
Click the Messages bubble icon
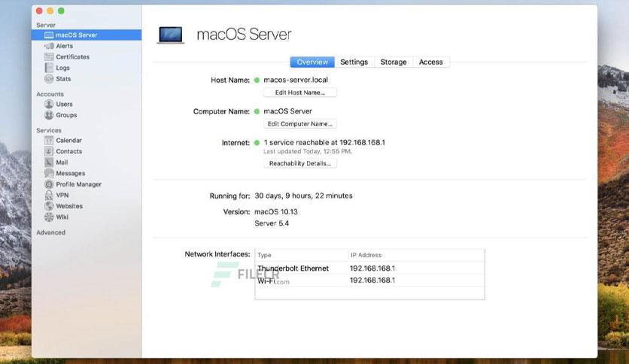pyautogui.click(x=49, y=173)
